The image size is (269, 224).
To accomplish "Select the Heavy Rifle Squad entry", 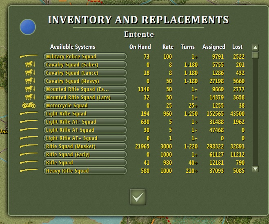I will [x=85, y=171].
